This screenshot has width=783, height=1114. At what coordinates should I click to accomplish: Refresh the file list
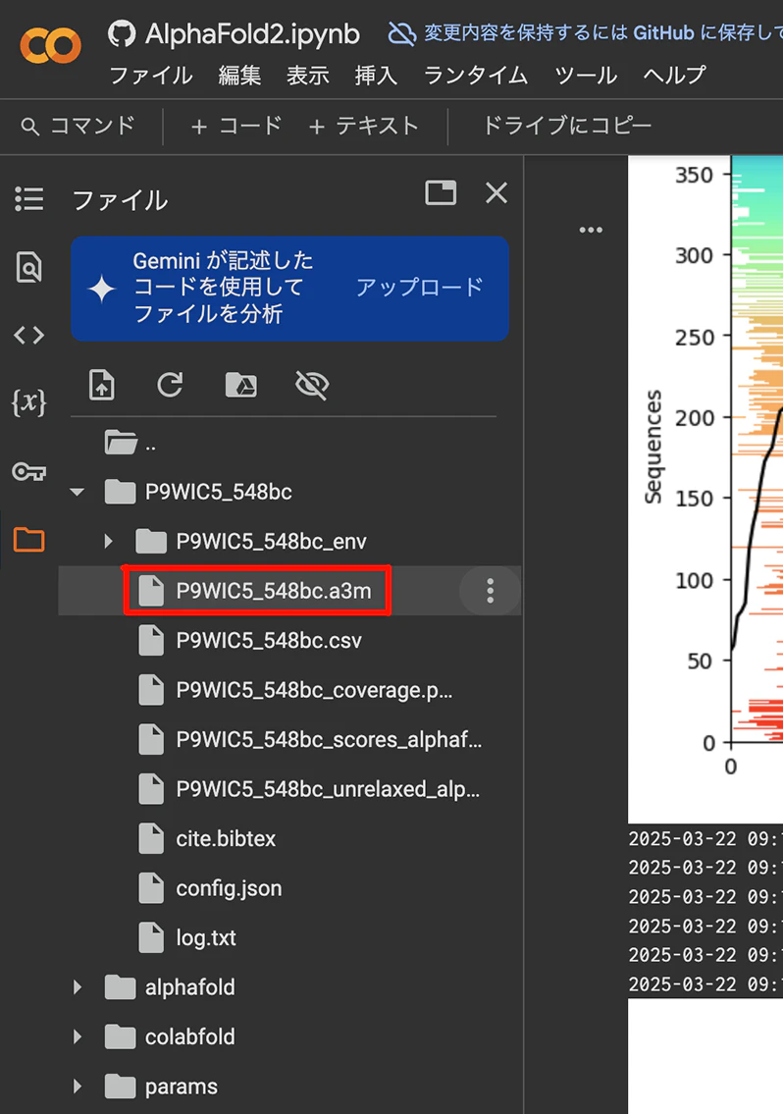pyautogui.click(x=170, y=385)
